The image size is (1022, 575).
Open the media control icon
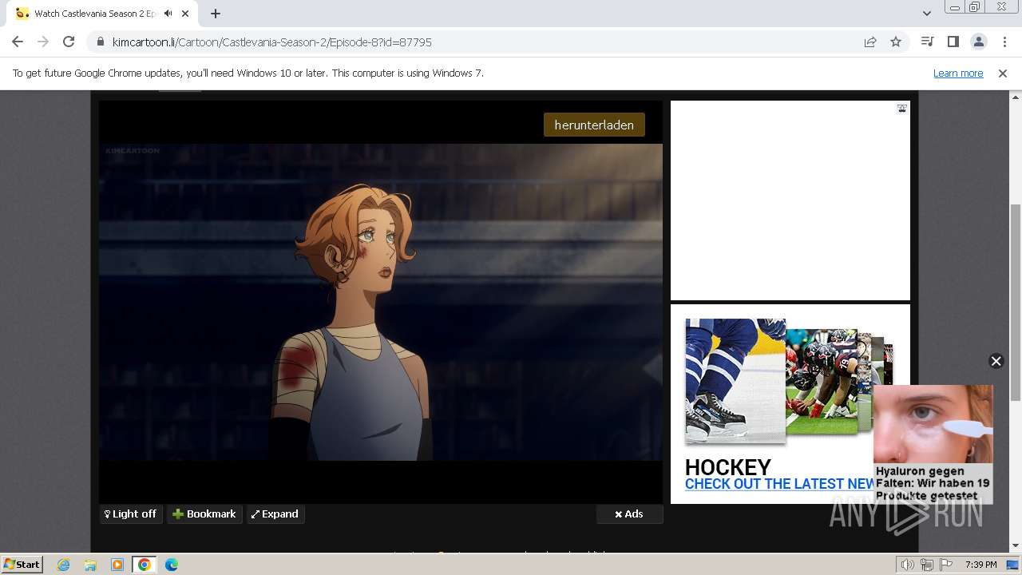tap(927, 42)
